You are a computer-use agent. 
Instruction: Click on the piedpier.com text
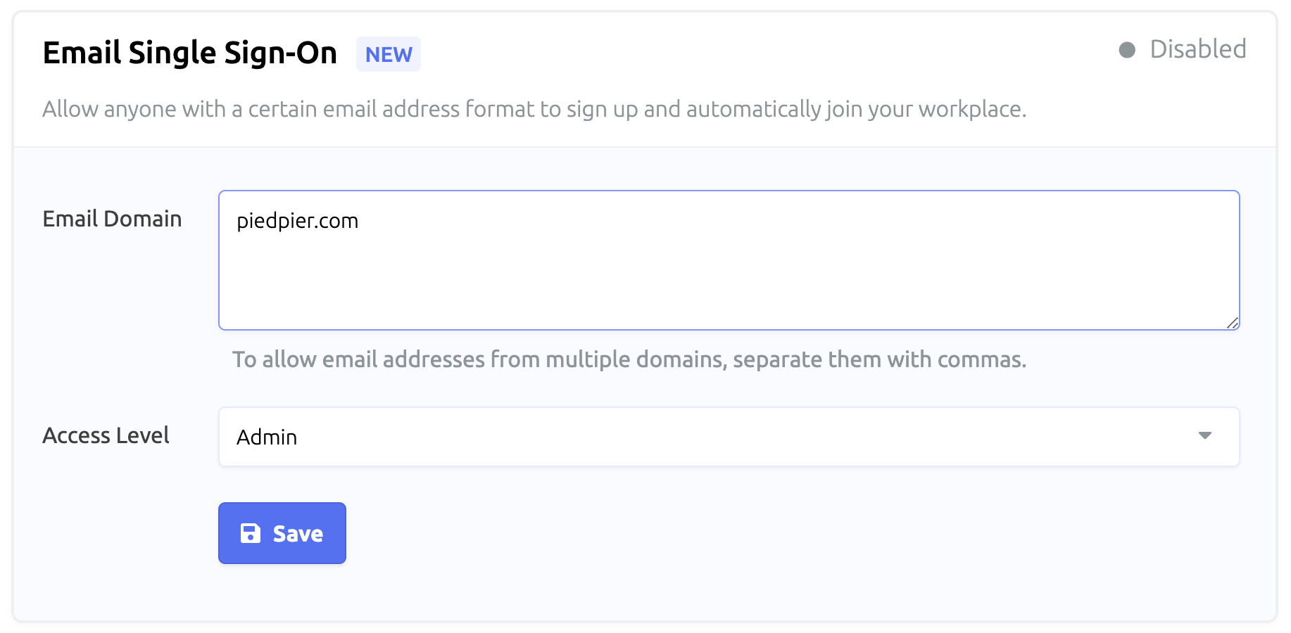pyautogui.click(x=297, y=221)
